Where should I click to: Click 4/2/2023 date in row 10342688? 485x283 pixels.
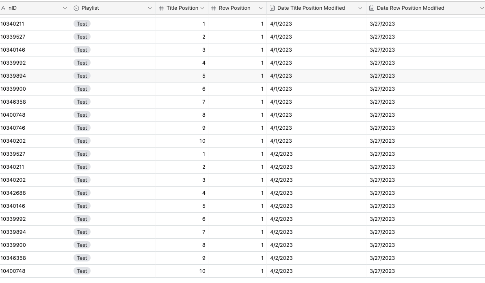281,193
